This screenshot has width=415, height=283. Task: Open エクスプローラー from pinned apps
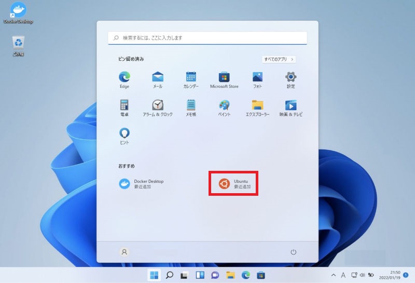(257, 108)
